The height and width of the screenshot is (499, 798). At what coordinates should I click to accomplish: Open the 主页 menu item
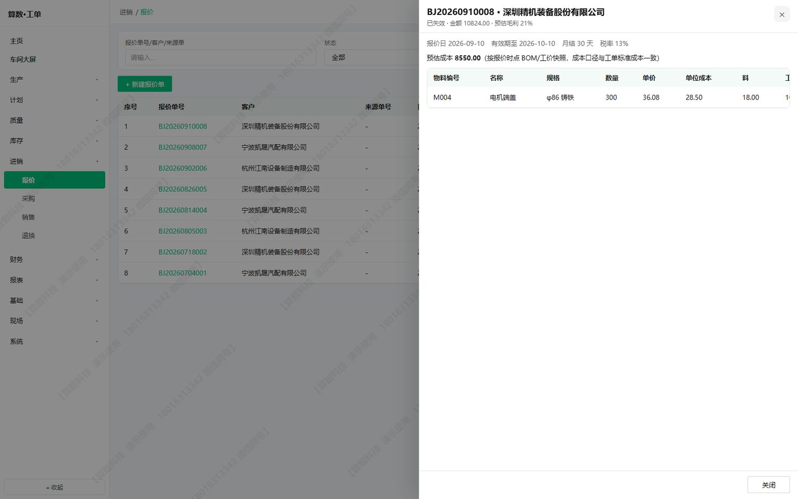(54, 41)
